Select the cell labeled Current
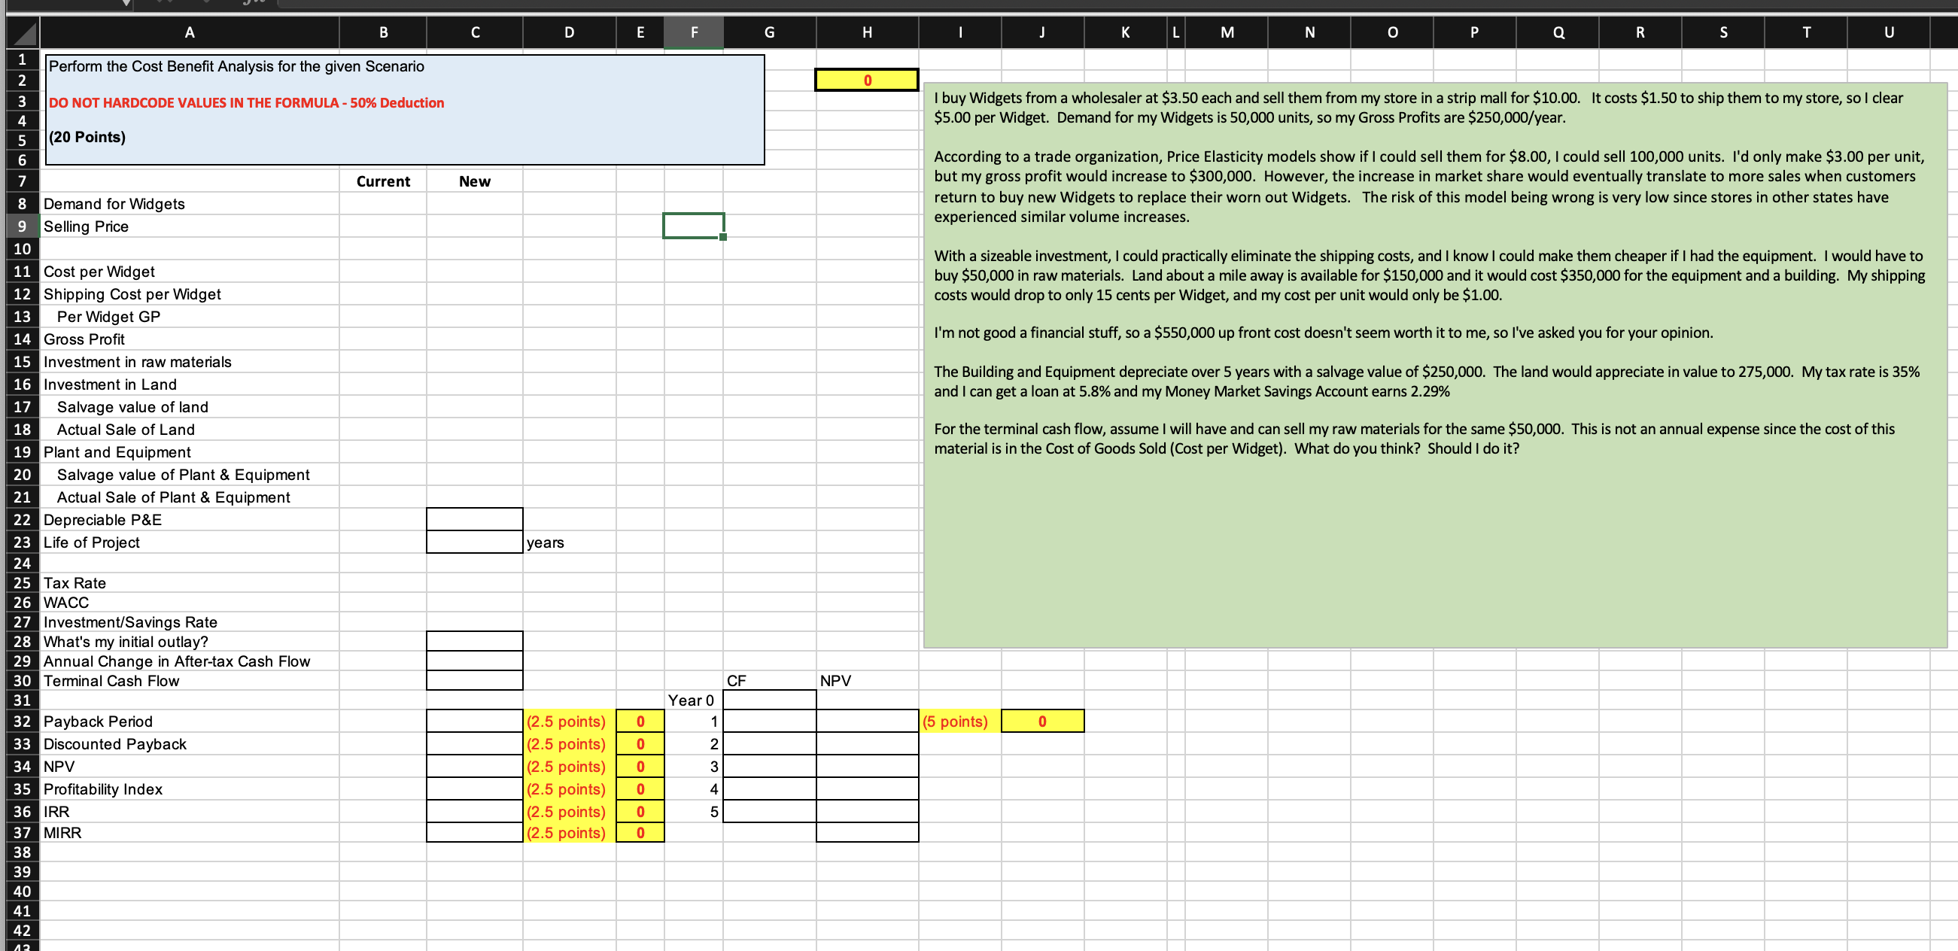The image size is (1958, 951). pyautogui.click(x=383, y=181)
